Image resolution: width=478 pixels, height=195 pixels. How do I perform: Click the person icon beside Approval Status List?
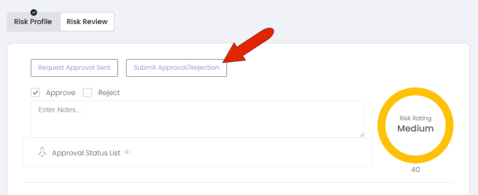click(x=42, y=152)
